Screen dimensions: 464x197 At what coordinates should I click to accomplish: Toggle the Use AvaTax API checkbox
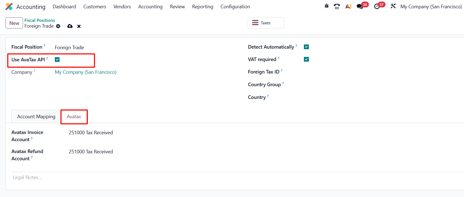pos(57,59)
